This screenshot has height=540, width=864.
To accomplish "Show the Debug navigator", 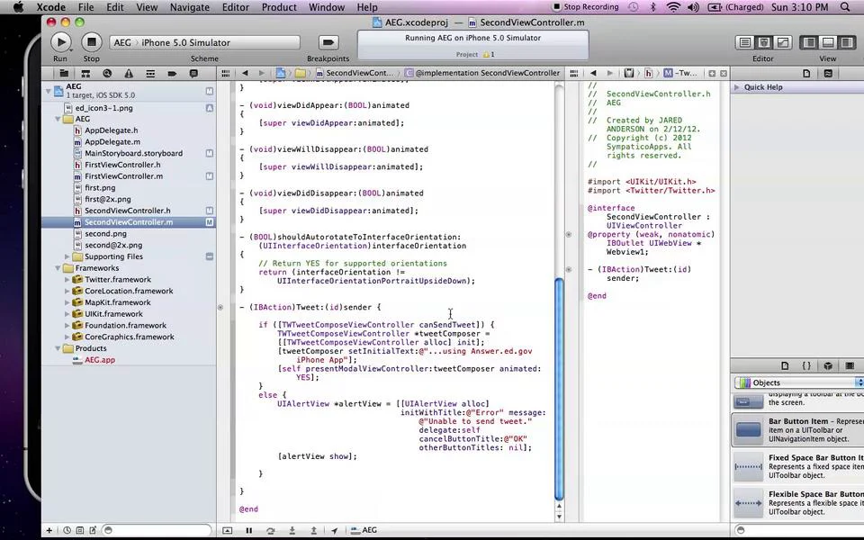I will 150,73.
